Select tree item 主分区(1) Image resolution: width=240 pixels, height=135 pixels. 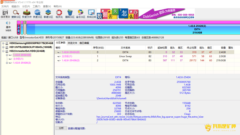tap(18, 59)
